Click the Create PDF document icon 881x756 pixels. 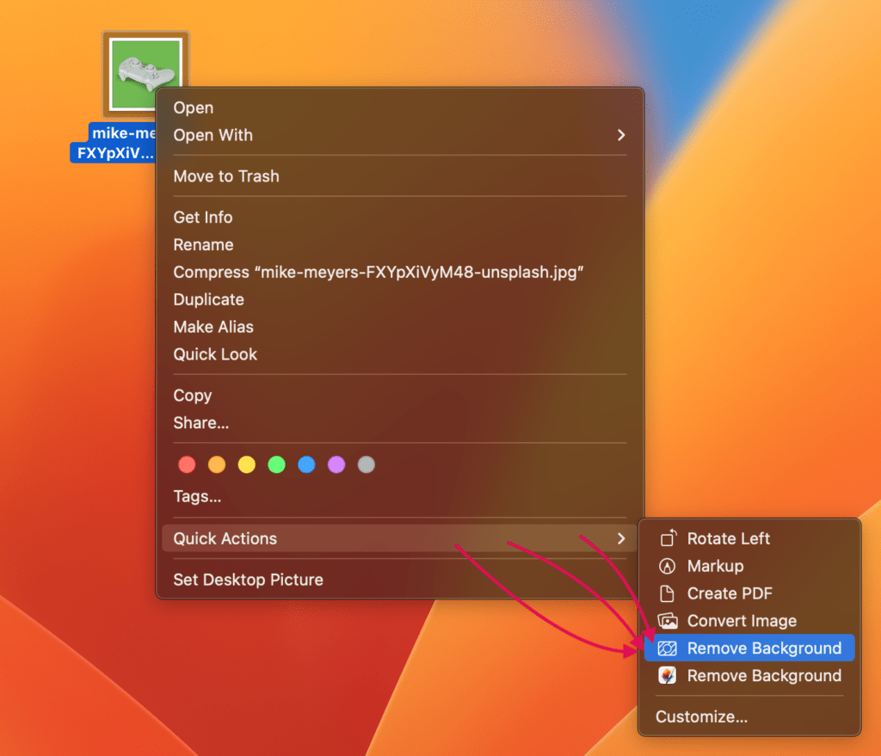click(667, 593)
